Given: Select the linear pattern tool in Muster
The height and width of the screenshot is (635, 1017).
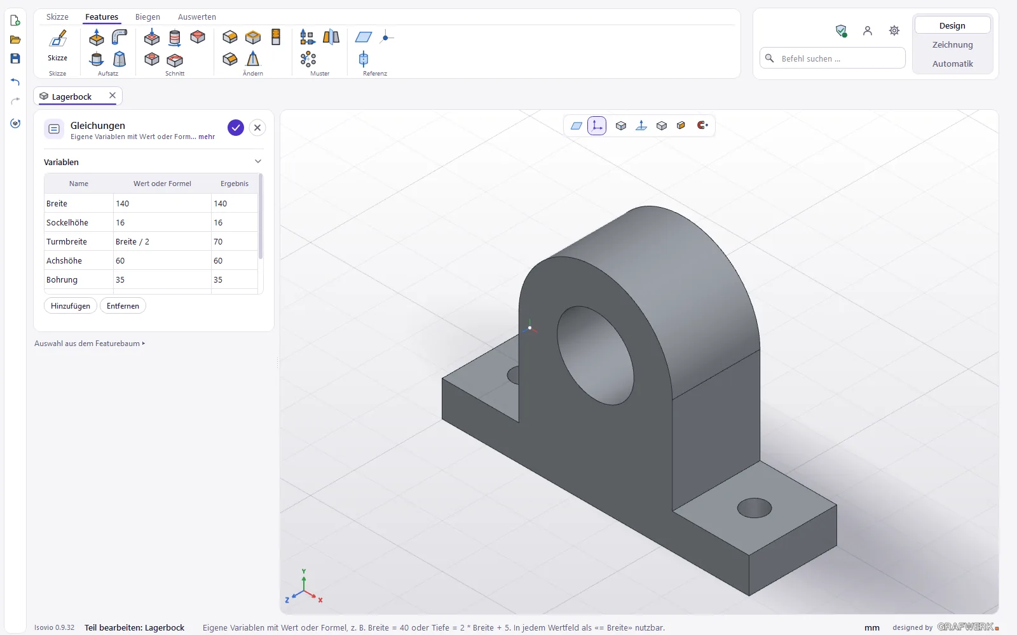Looking at the screenshot, I should tap(308, 37).
